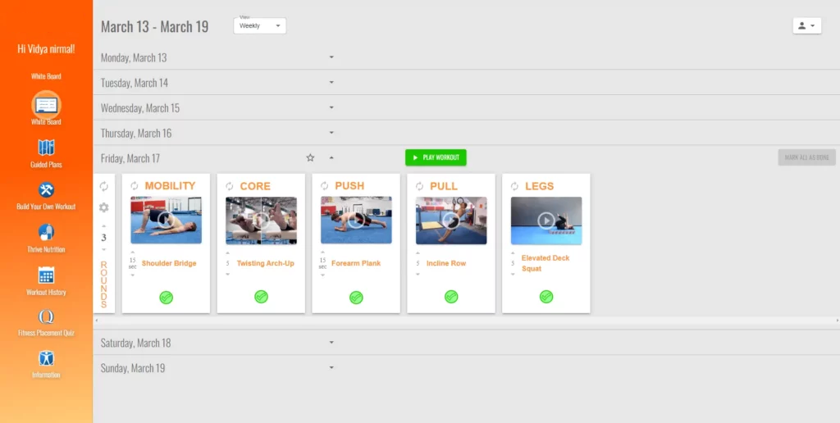Viewport: 840px width, 423px height.
Task: Click the Mark All As Done button
Action: click(x=806, y=157)
